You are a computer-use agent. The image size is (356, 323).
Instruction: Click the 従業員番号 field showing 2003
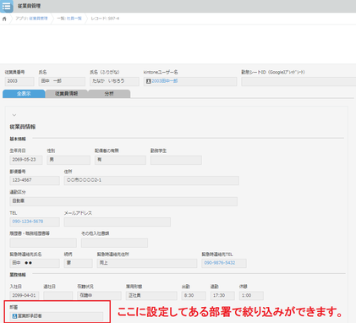(x=19, y=81)
